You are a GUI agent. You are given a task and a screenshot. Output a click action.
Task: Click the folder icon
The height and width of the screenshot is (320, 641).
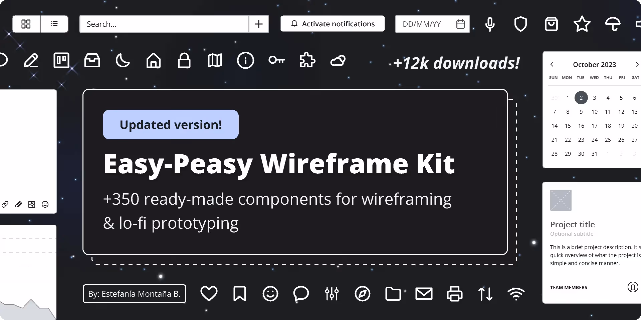pos(393,294)
